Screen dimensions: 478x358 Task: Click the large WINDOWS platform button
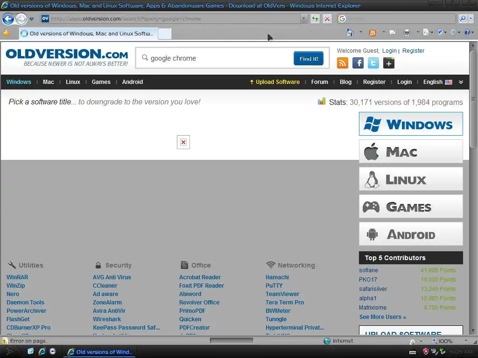click(x=411, y=124)
